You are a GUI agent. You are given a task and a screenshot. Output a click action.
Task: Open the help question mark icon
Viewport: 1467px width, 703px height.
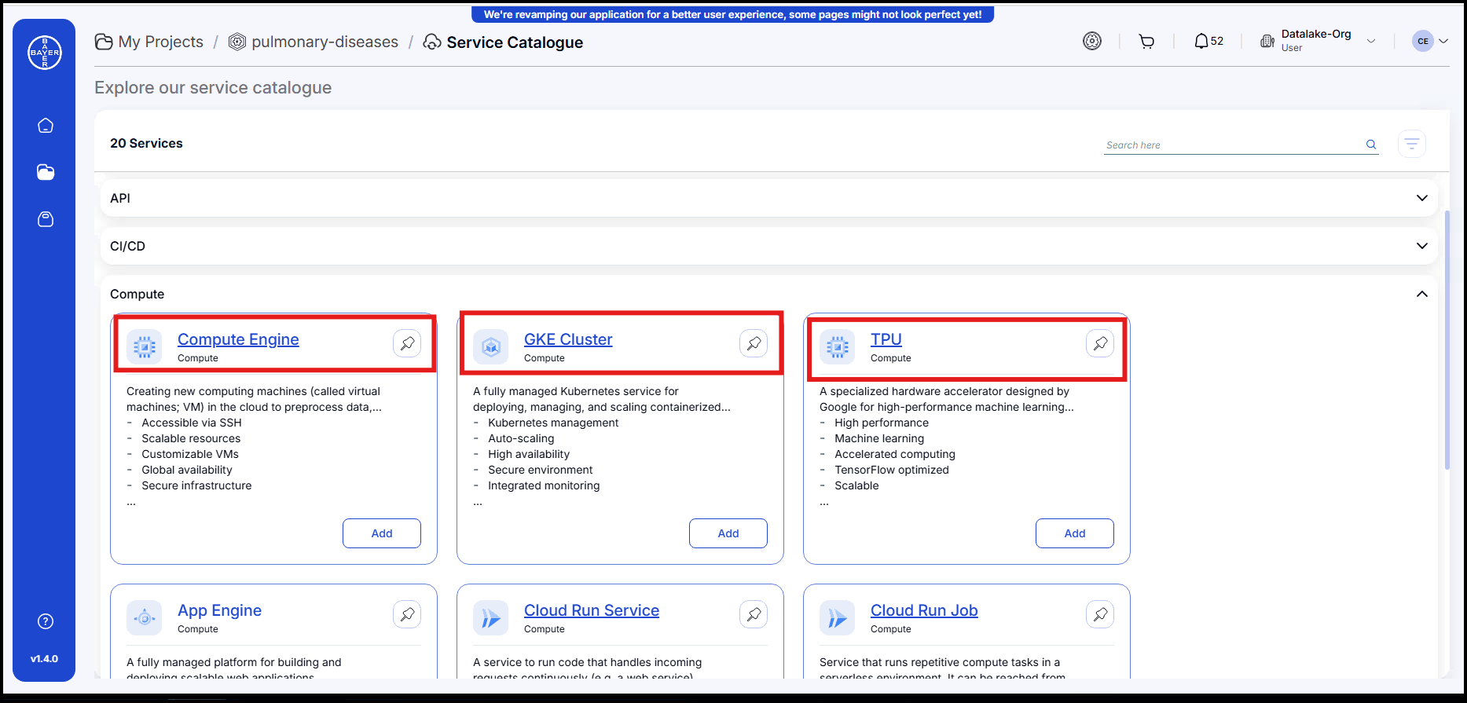[46, 621]
